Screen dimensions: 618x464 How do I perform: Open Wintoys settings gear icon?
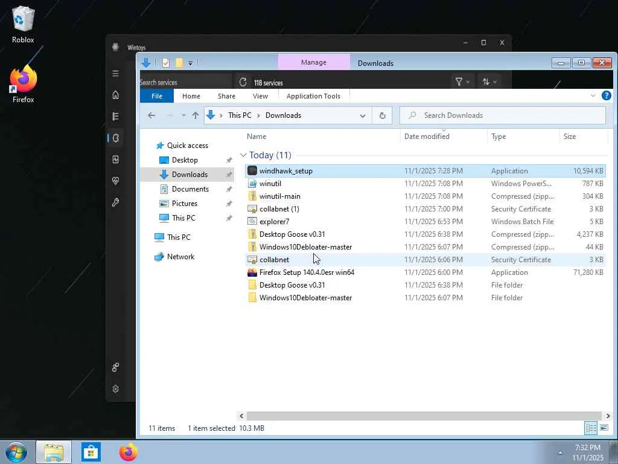tap(115, 388)
